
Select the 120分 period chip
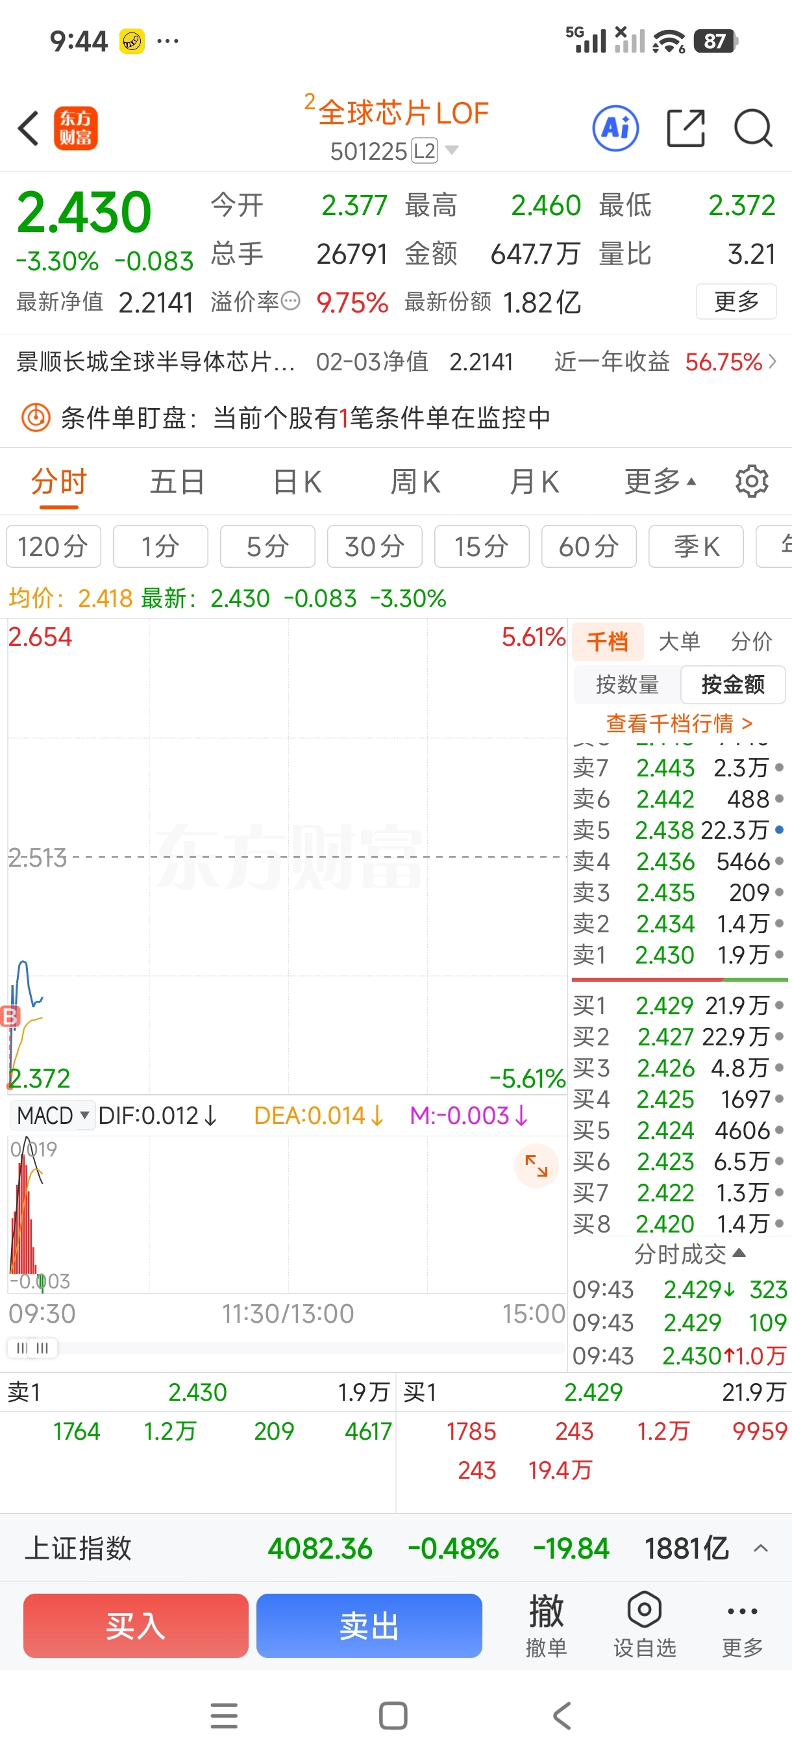pyautogui.click(x=53, y=546)
